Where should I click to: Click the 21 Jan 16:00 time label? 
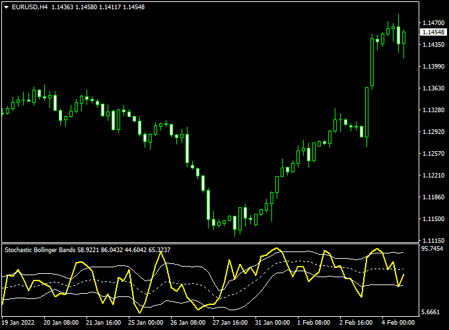pos(104,323)
